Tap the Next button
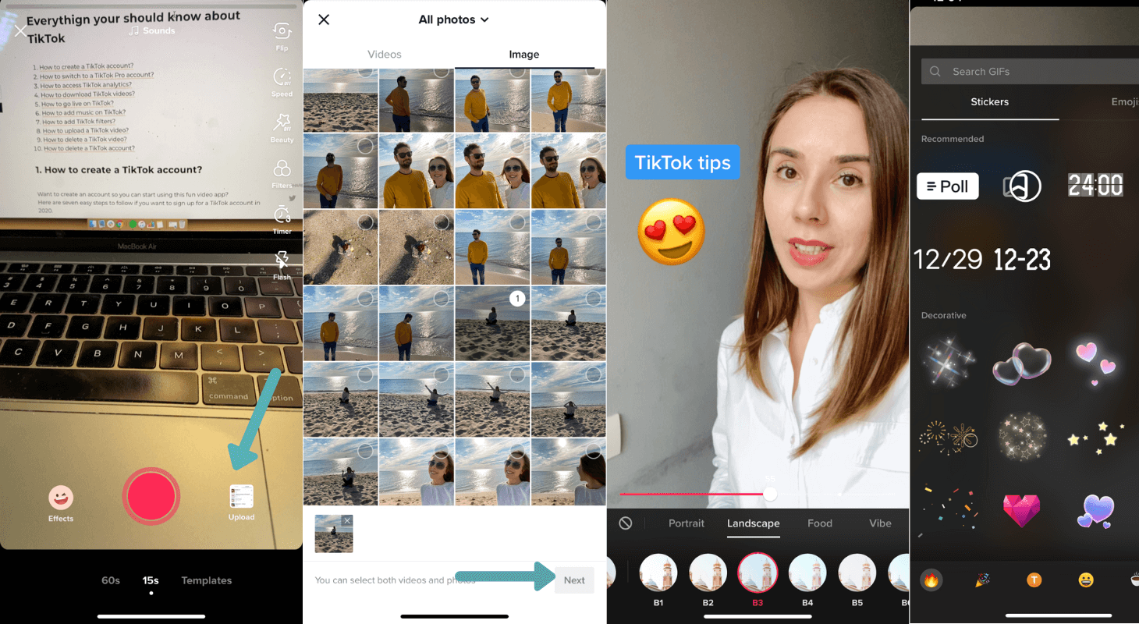 [x=574, y=580]
